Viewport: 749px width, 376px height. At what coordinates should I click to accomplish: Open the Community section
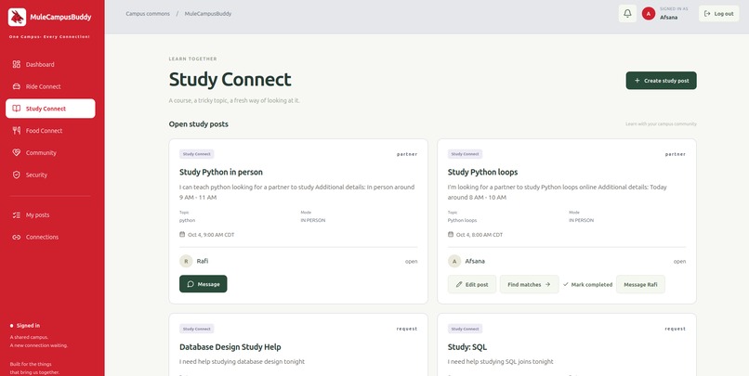(x=50, y=152)
